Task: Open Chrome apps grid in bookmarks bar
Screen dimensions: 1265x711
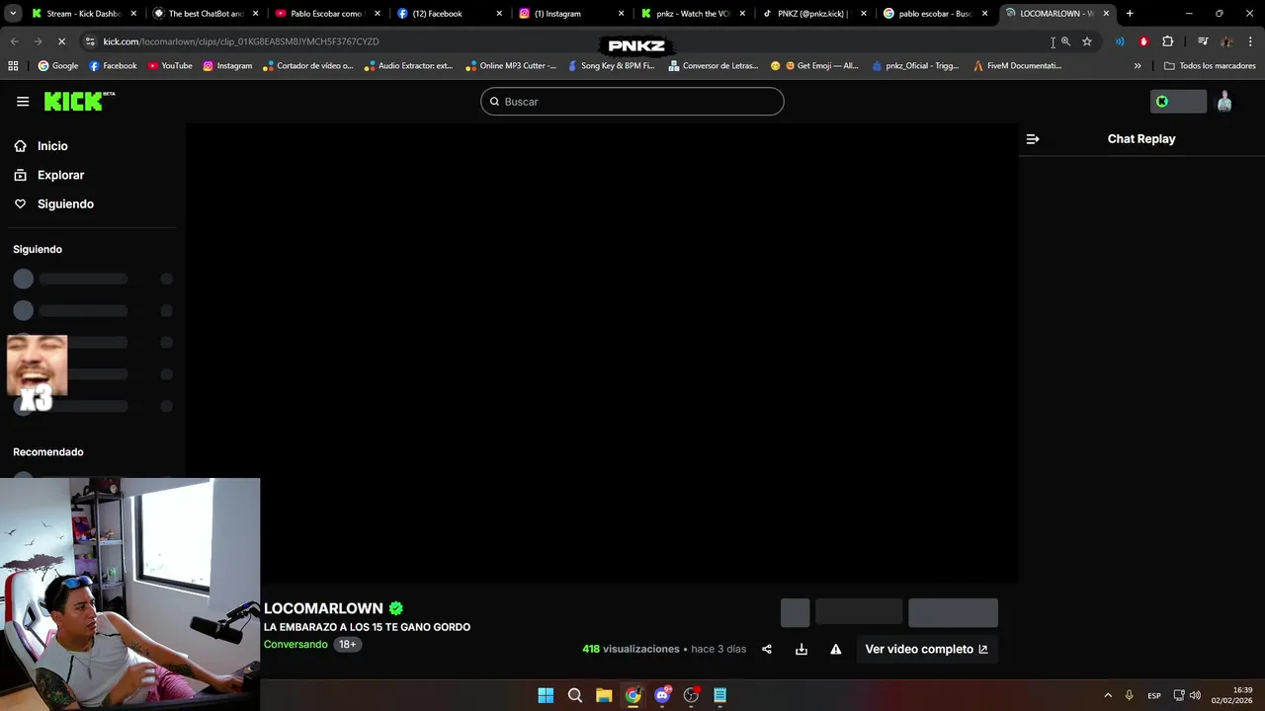Action: click(13, 66)
